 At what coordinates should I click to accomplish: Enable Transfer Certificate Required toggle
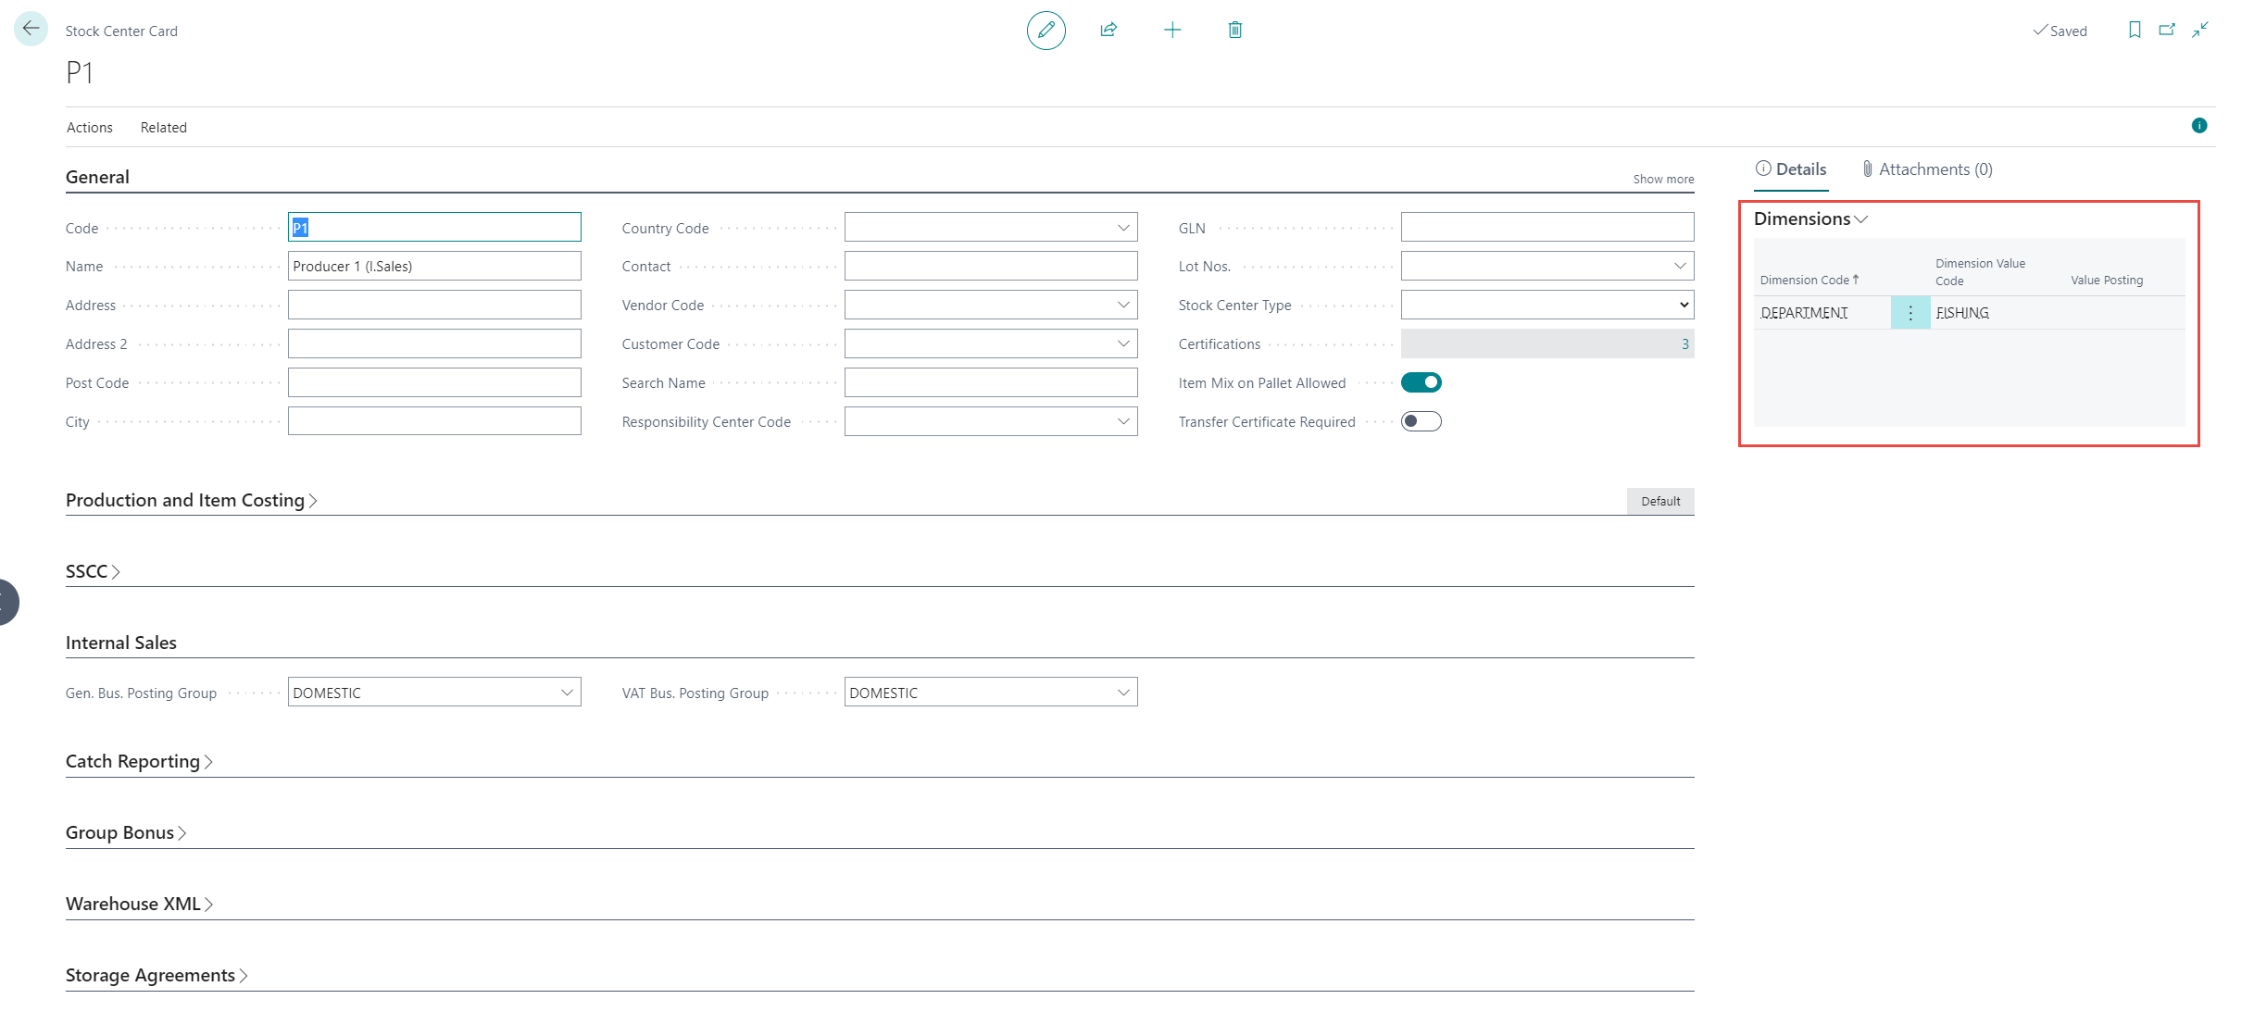coord(1421,421)
